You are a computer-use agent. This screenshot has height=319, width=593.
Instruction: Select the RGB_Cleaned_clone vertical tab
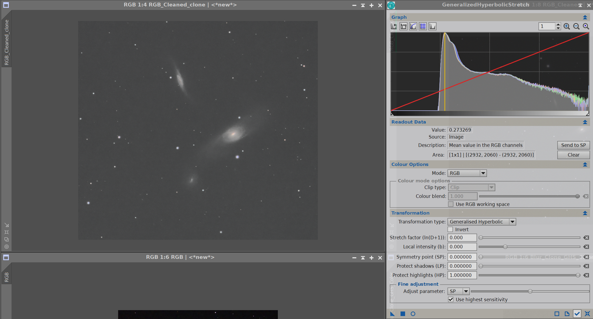(6, 42)
